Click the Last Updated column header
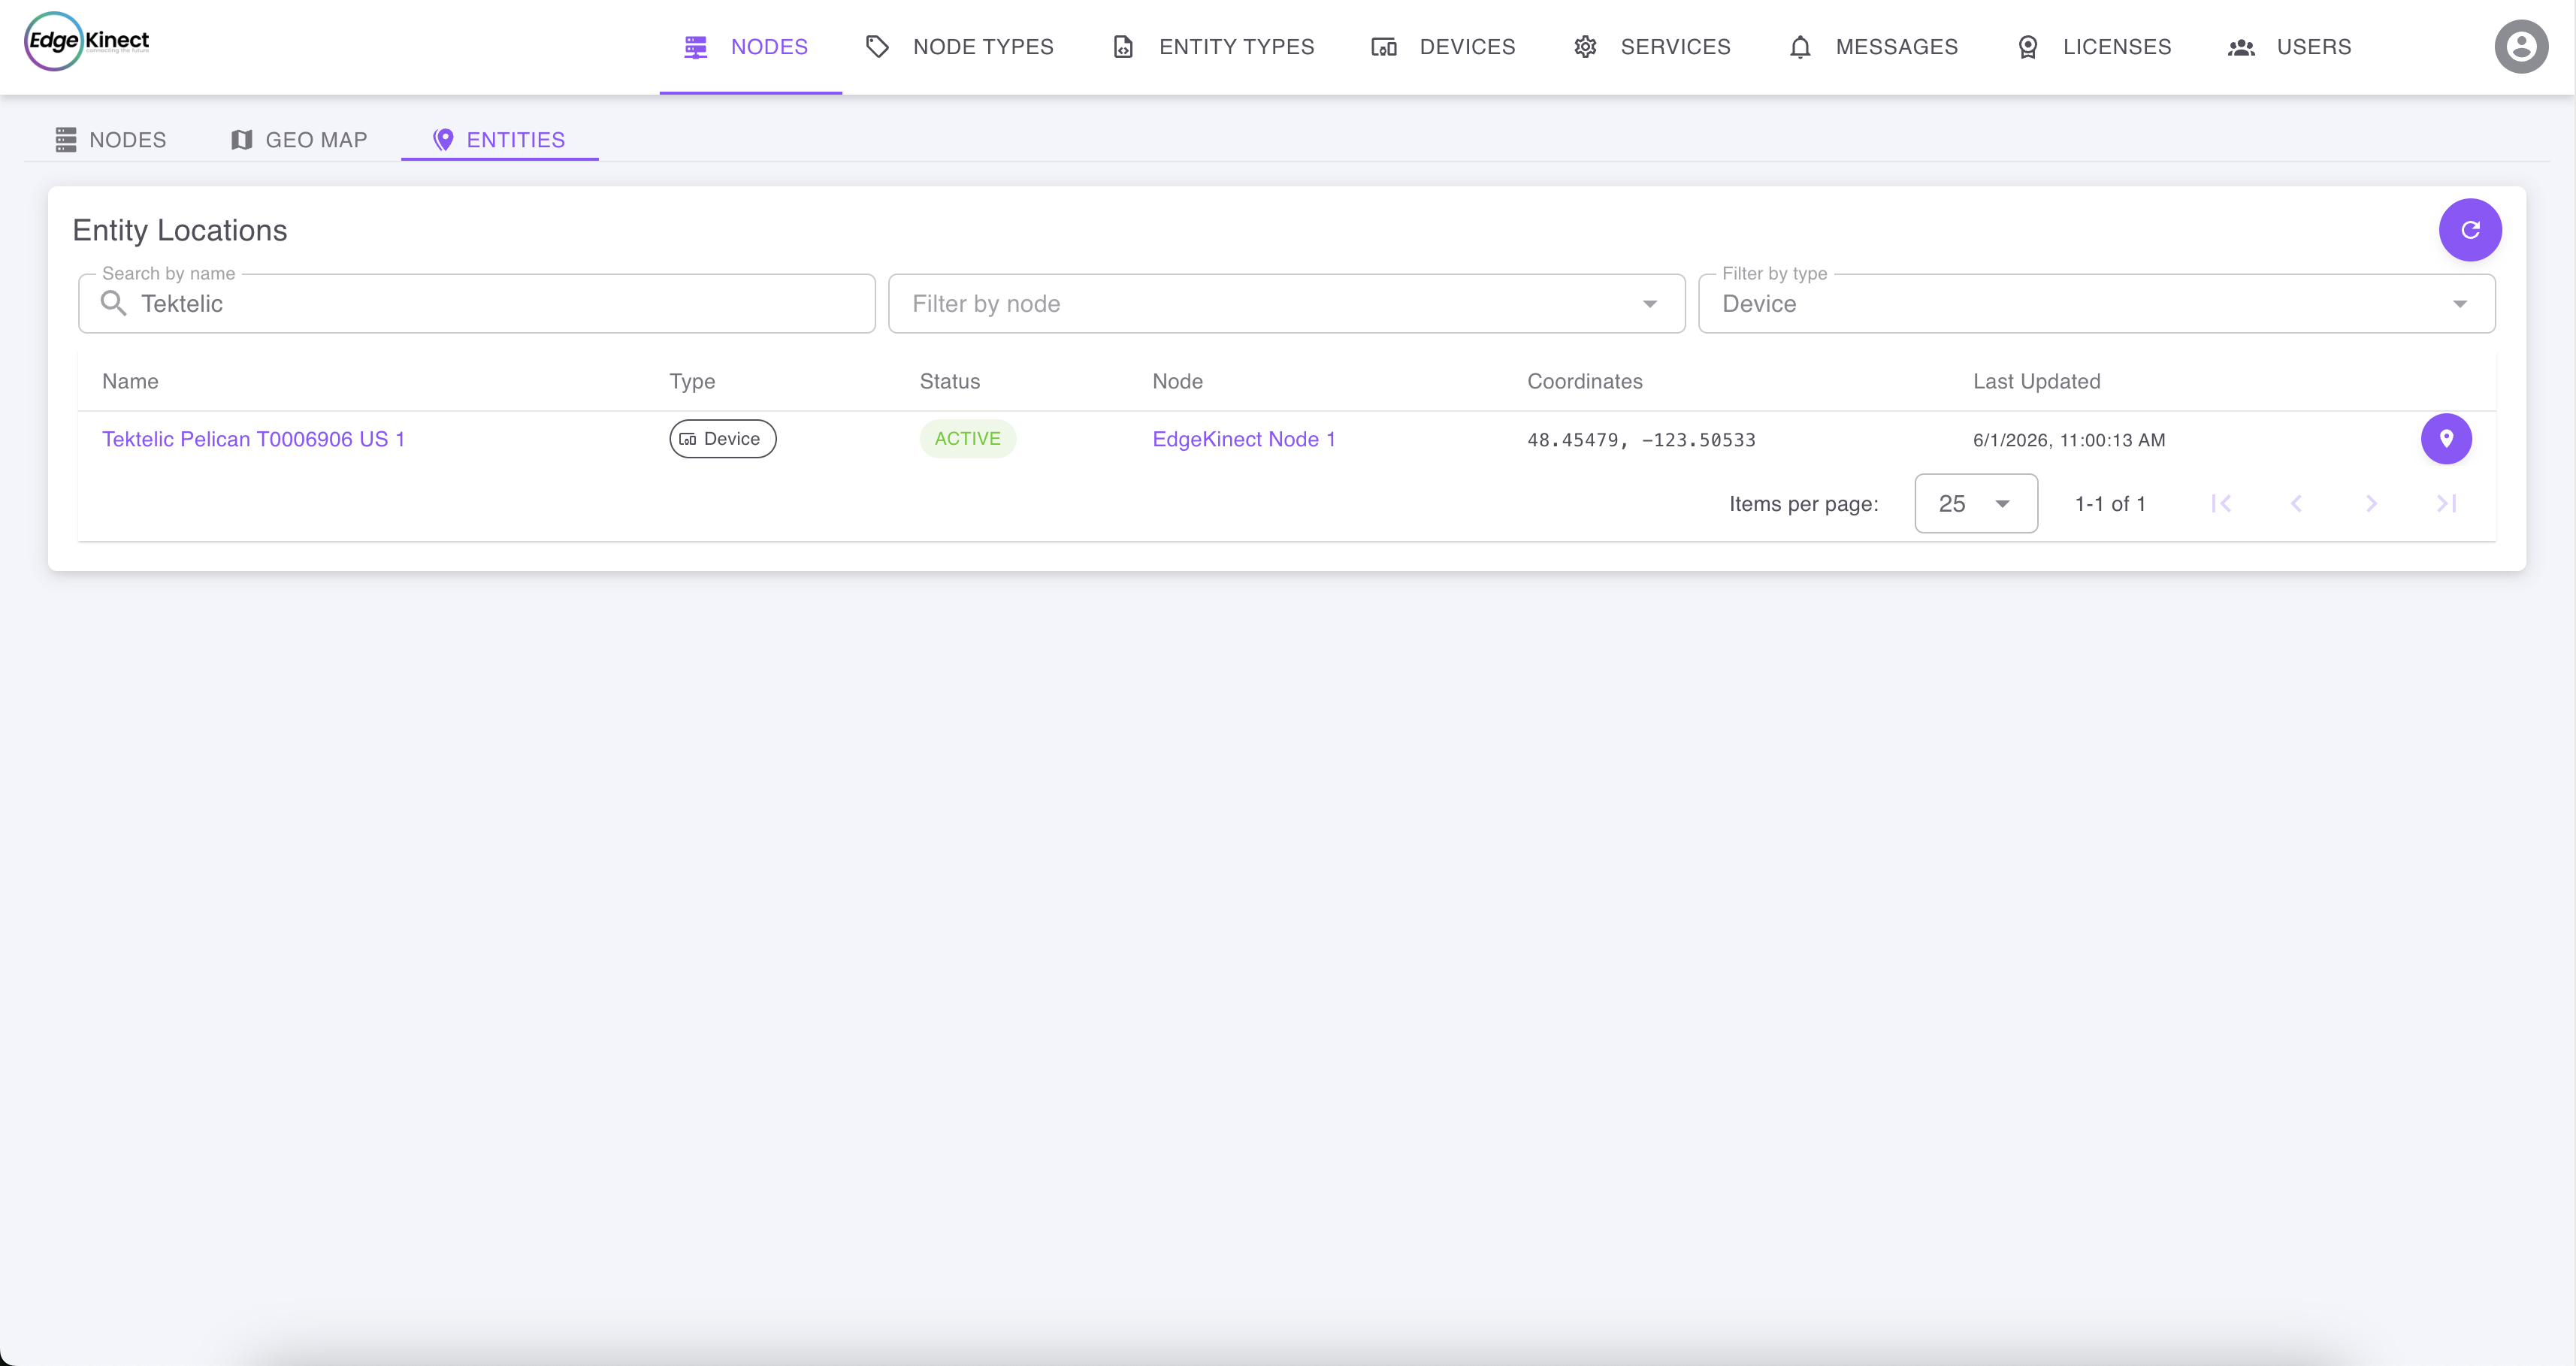 click(2036, 381)
